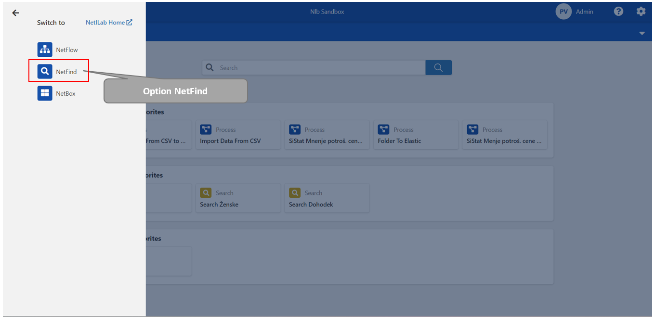Open the NetBox grid icon
This screenshot has height=318, width=655.
45,93
